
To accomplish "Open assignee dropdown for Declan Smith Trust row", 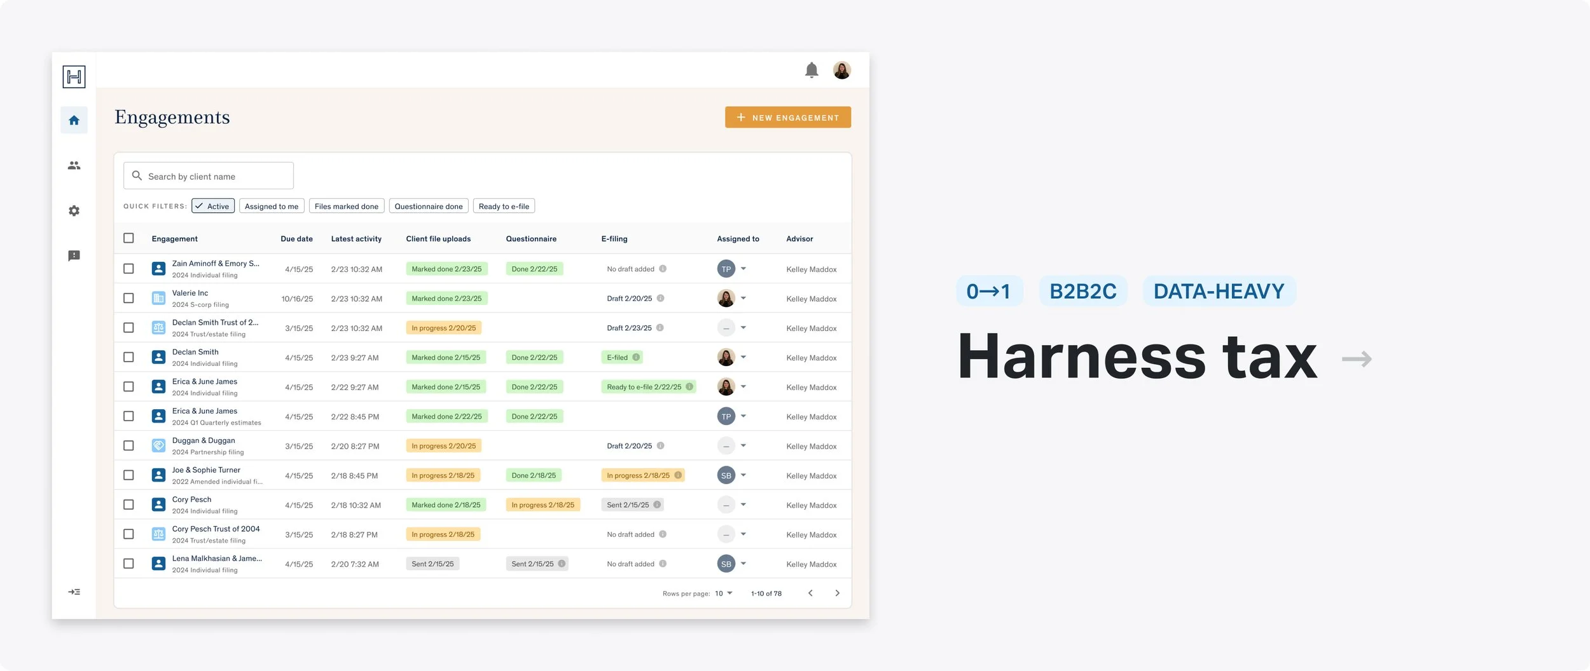I will [x=743, y=328].
